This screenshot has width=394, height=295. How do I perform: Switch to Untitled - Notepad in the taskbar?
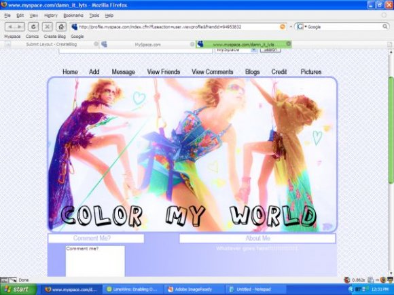255,290
